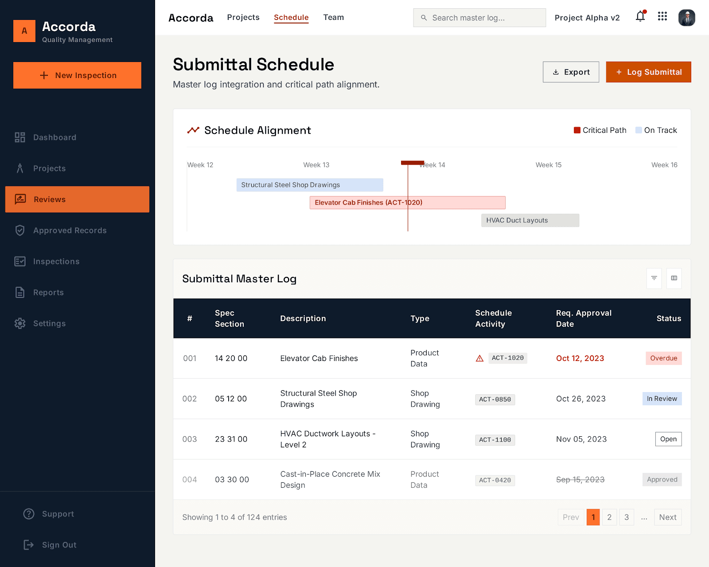
Task: Go to page 2 of the log
Action: click(x=609, y=517)
